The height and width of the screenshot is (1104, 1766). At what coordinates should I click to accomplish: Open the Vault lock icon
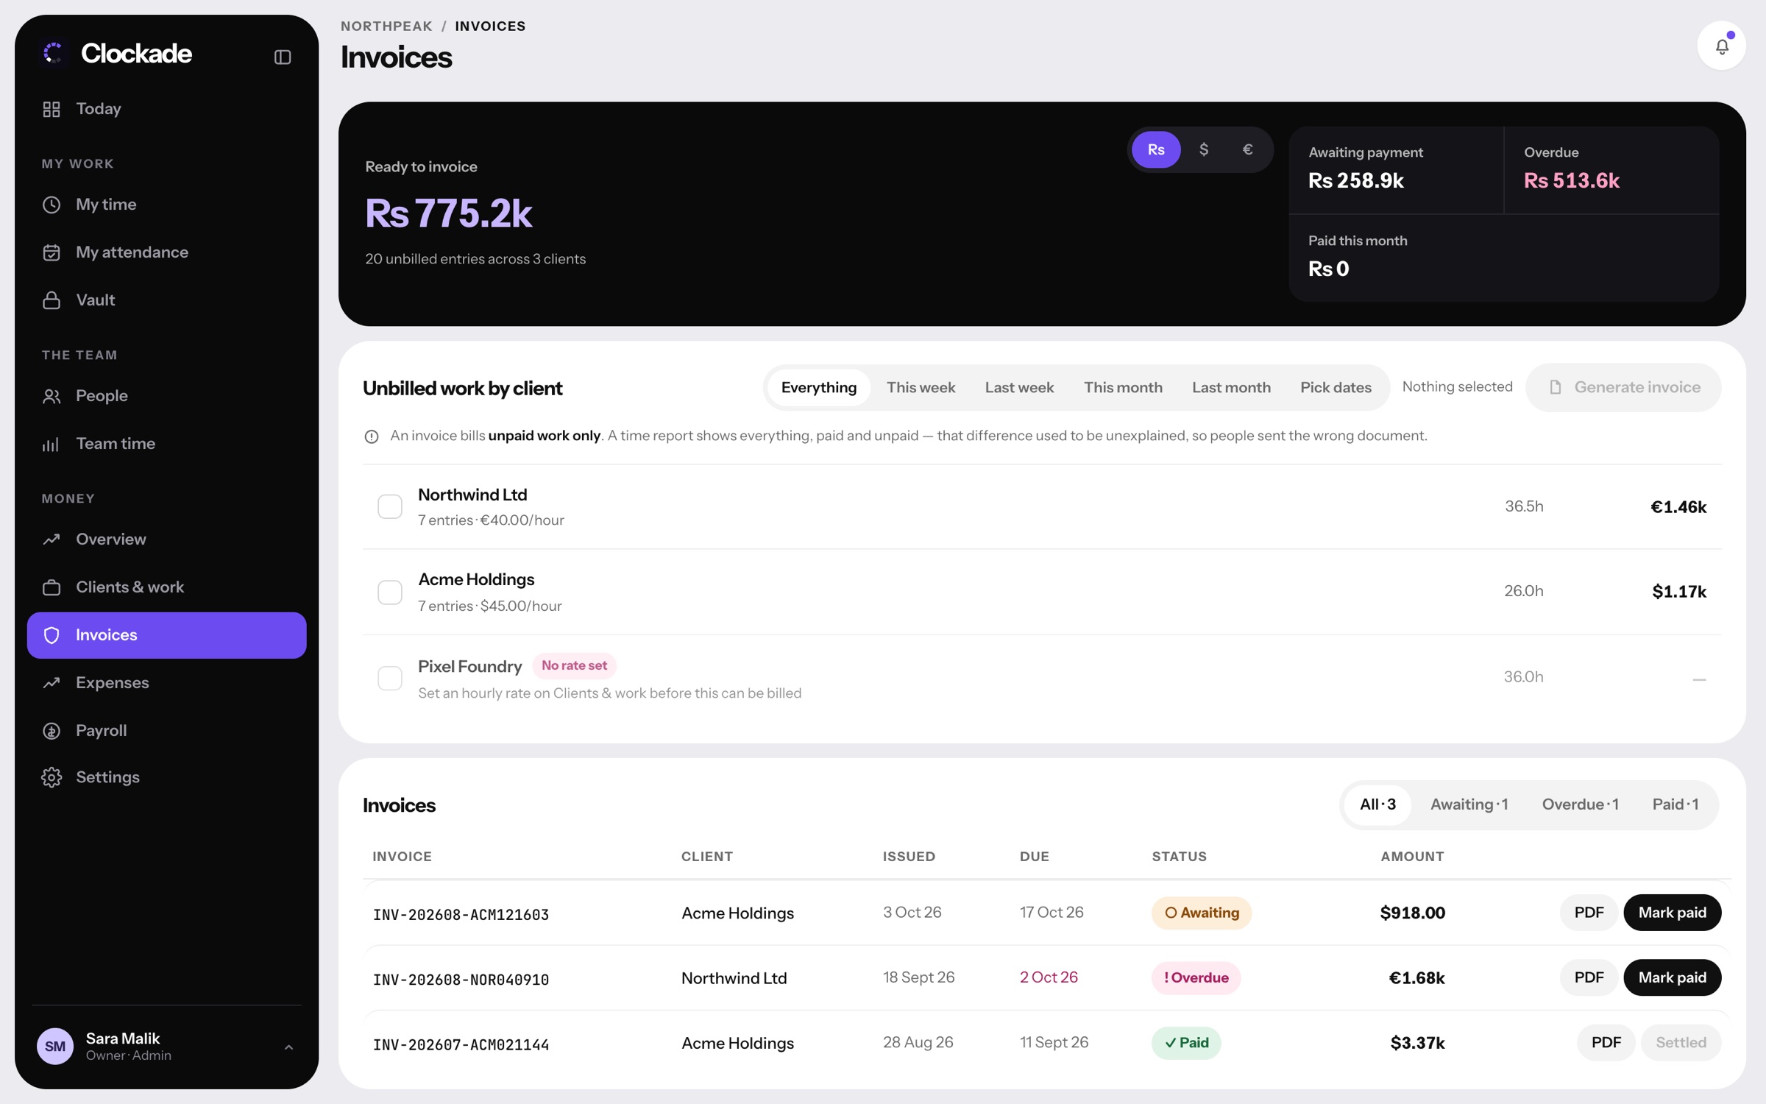pyautogui.click(x=52, y=300)
